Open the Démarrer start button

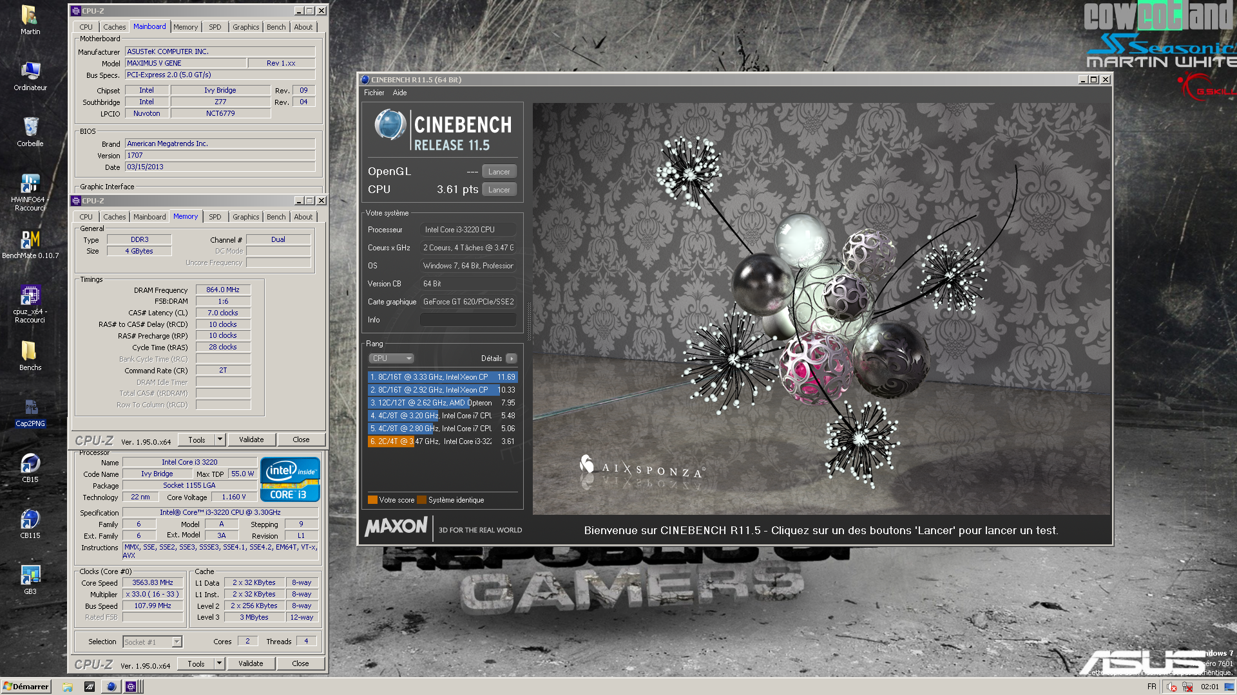point(26,687)
